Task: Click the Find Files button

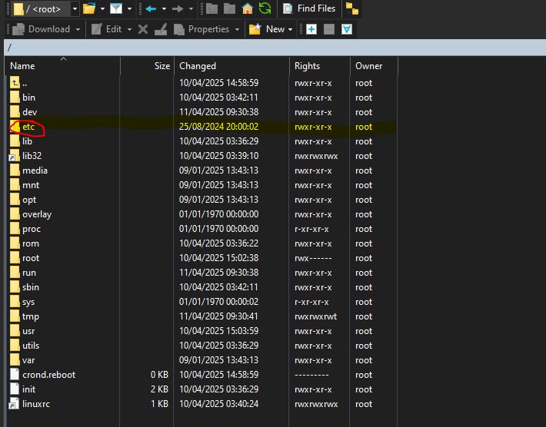Action: pyautogui.click(x=309, y=8)
